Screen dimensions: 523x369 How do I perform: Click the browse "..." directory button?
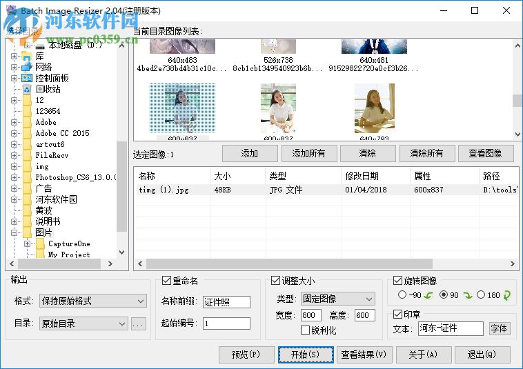click(x=139, y=323)
